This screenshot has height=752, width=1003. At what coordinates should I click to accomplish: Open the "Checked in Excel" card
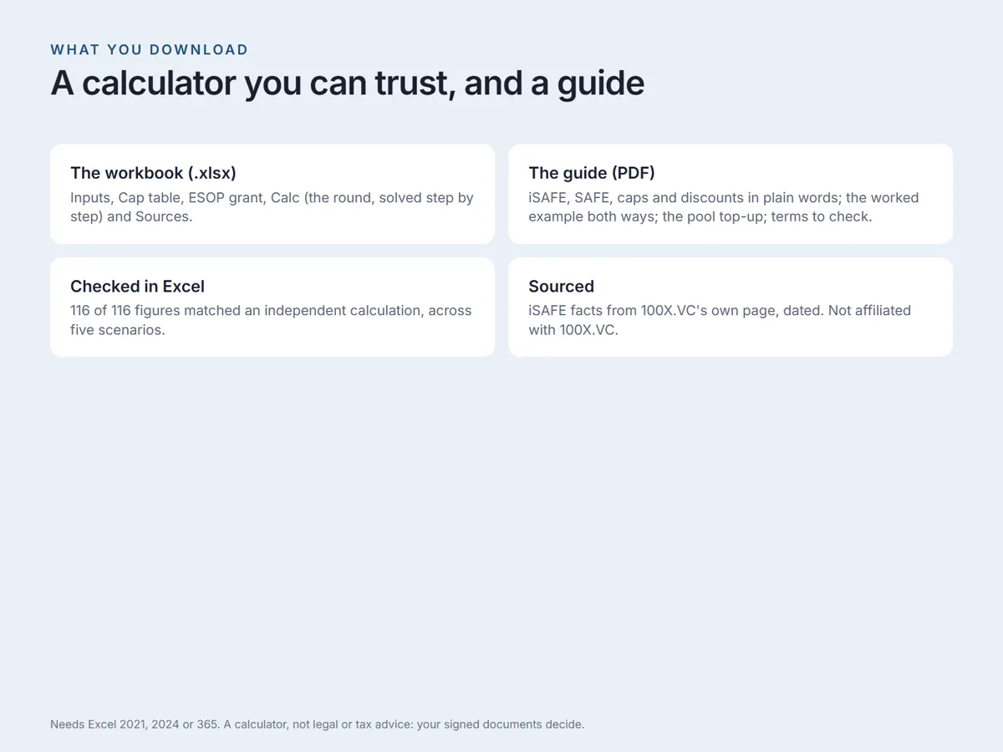(x=272, y=307)
